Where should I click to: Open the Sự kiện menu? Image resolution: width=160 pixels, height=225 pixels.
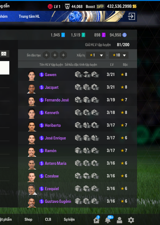point(69,219)
